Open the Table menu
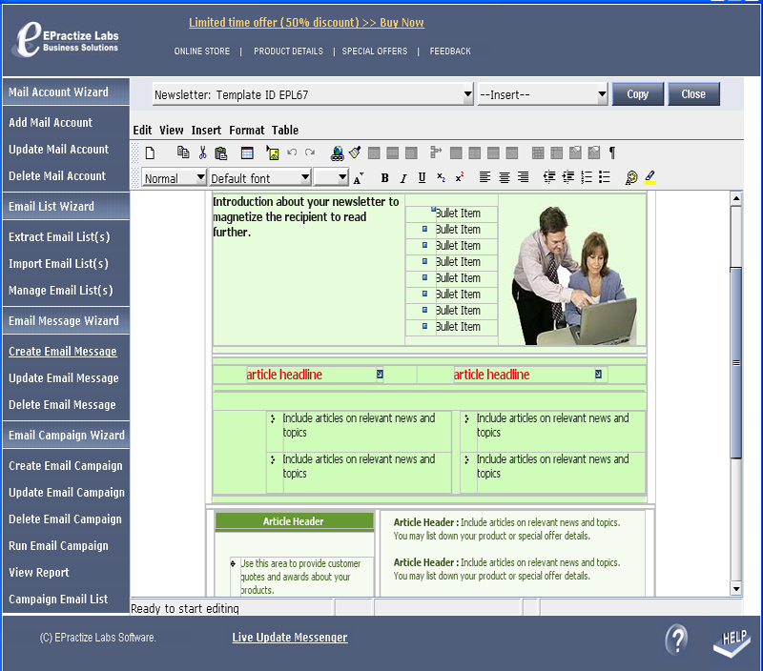 pyautogui.click(x=285, y=131)
